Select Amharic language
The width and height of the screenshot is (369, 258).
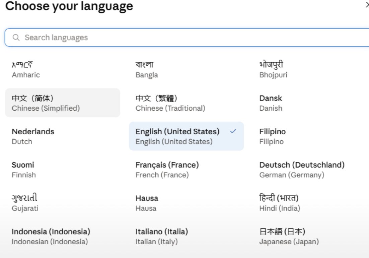coord(63,70)
